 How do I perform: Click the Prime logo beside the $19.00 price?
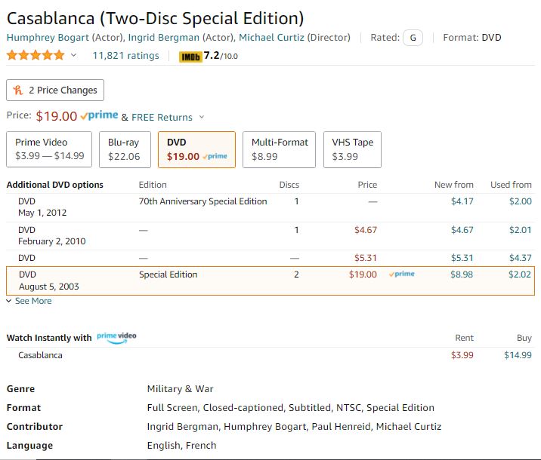99,116
